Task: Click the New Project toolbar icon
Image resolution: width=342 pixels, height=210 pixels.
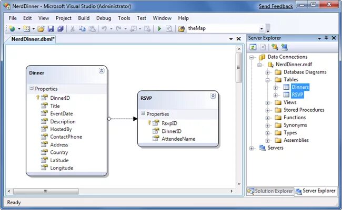Action: pos(12,28)
